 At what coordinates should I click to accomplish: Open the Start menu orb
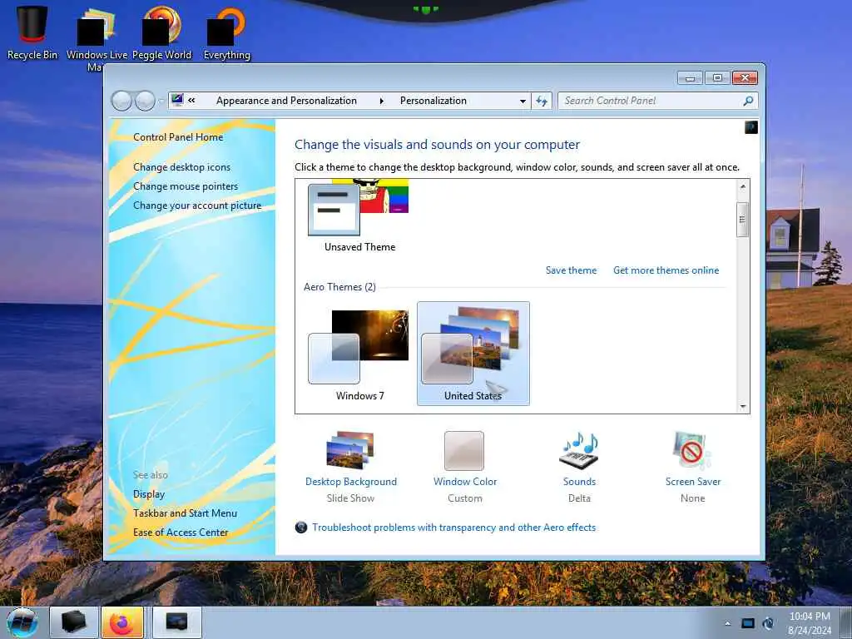click(x=22, y=622)
